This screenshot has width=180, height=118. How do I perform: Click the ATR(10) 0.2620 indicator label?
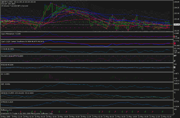[7, 102]
